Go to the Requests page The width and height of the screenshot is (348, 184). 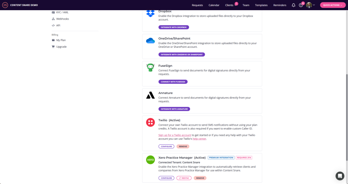coord(197,5)
